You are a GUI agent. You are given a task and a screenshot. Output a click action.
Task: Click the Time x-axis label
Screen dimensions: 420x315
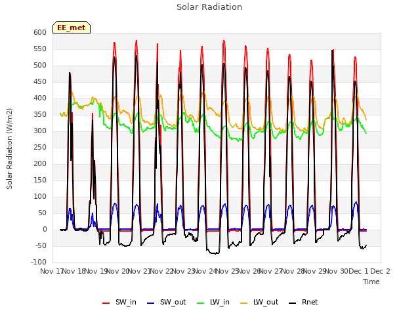click(x=371, y=282)
